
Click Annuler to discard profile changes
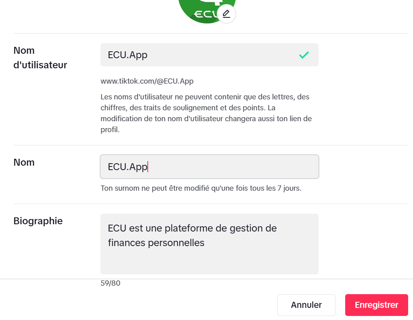coord(306,305)
